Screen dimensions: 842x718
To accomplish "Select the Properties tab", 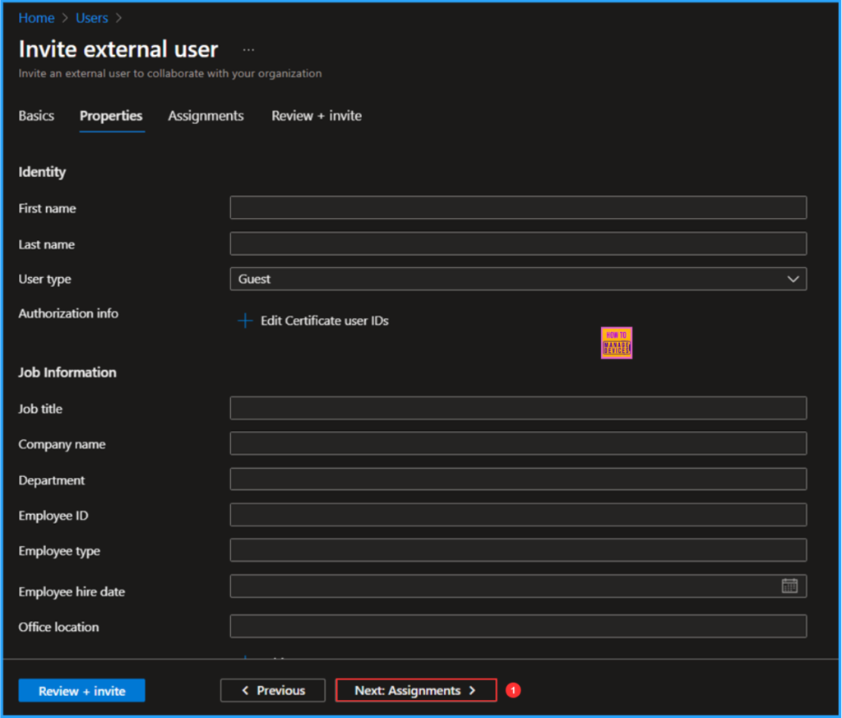I will 111,116.
